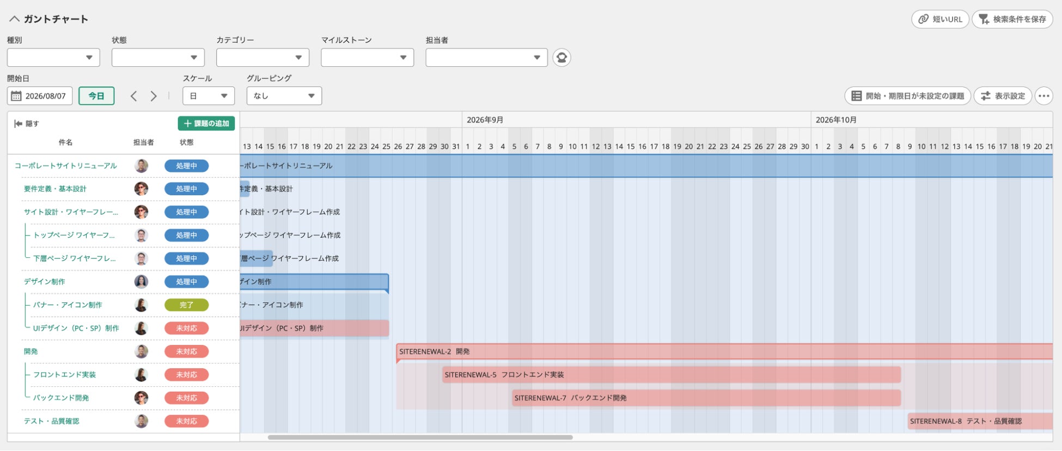Open issue サイト設計・ワイヤーフレー... in list
The width and height of the screenshot is (1062, 451).
71,212
